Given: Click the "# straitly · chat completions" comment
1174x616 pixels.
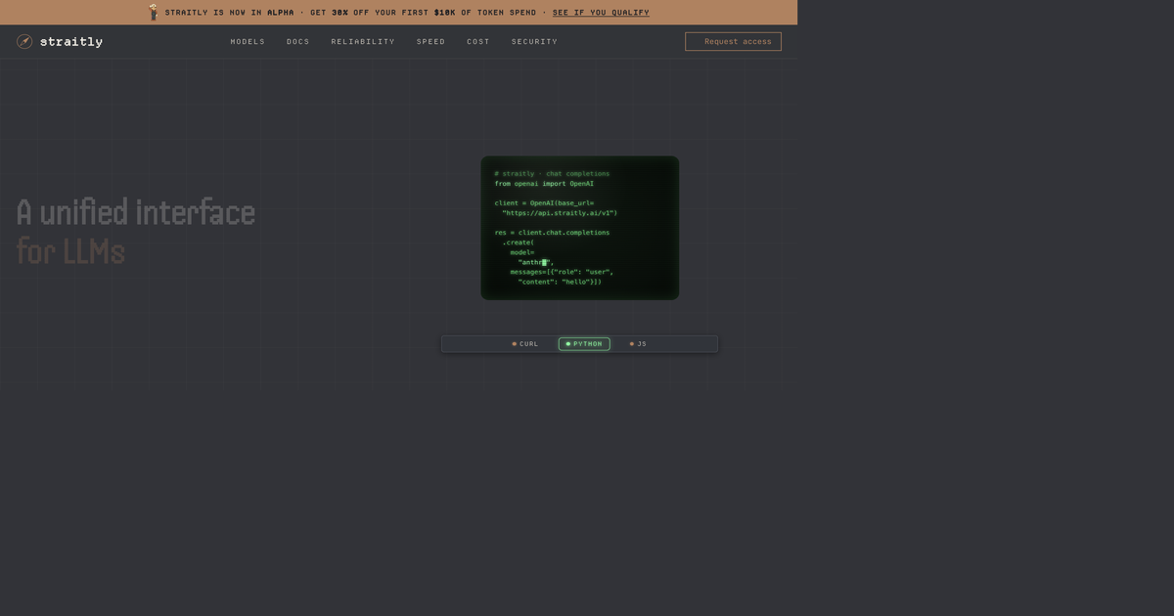Looking at the screenshot, I should click(552, 174).
